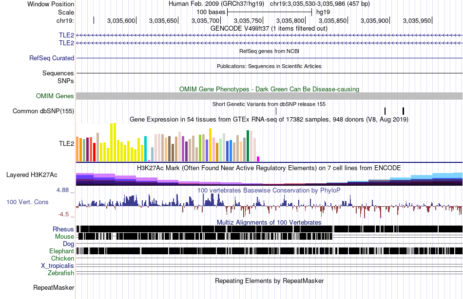463x299 pixels.
Task: Click the 3,035,900 ruler coordinate
Action: [x=374, y=20]
